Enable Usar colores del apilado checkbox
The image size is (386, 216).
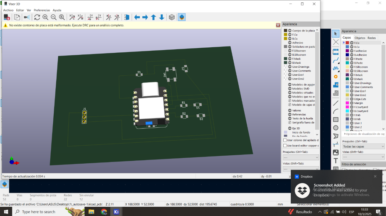pos(285,140)
